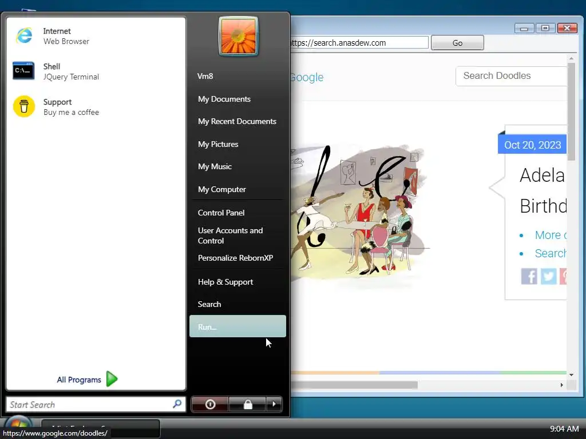Launch the Shell JQuery Terminal icon
This screenshot has height=439, width=586.
click(x=23, y=71)
